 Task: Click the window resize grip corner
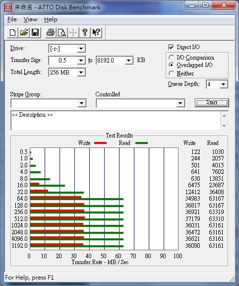pyautogui.click(x=232, y=279)
